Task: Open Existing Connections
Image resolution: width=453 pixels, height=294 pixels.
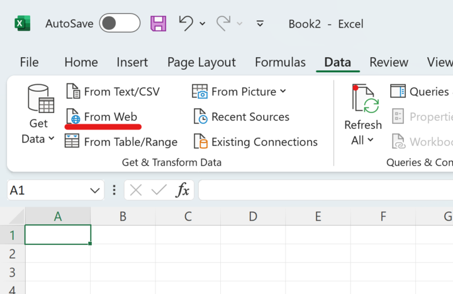Action: coord(255,142)
